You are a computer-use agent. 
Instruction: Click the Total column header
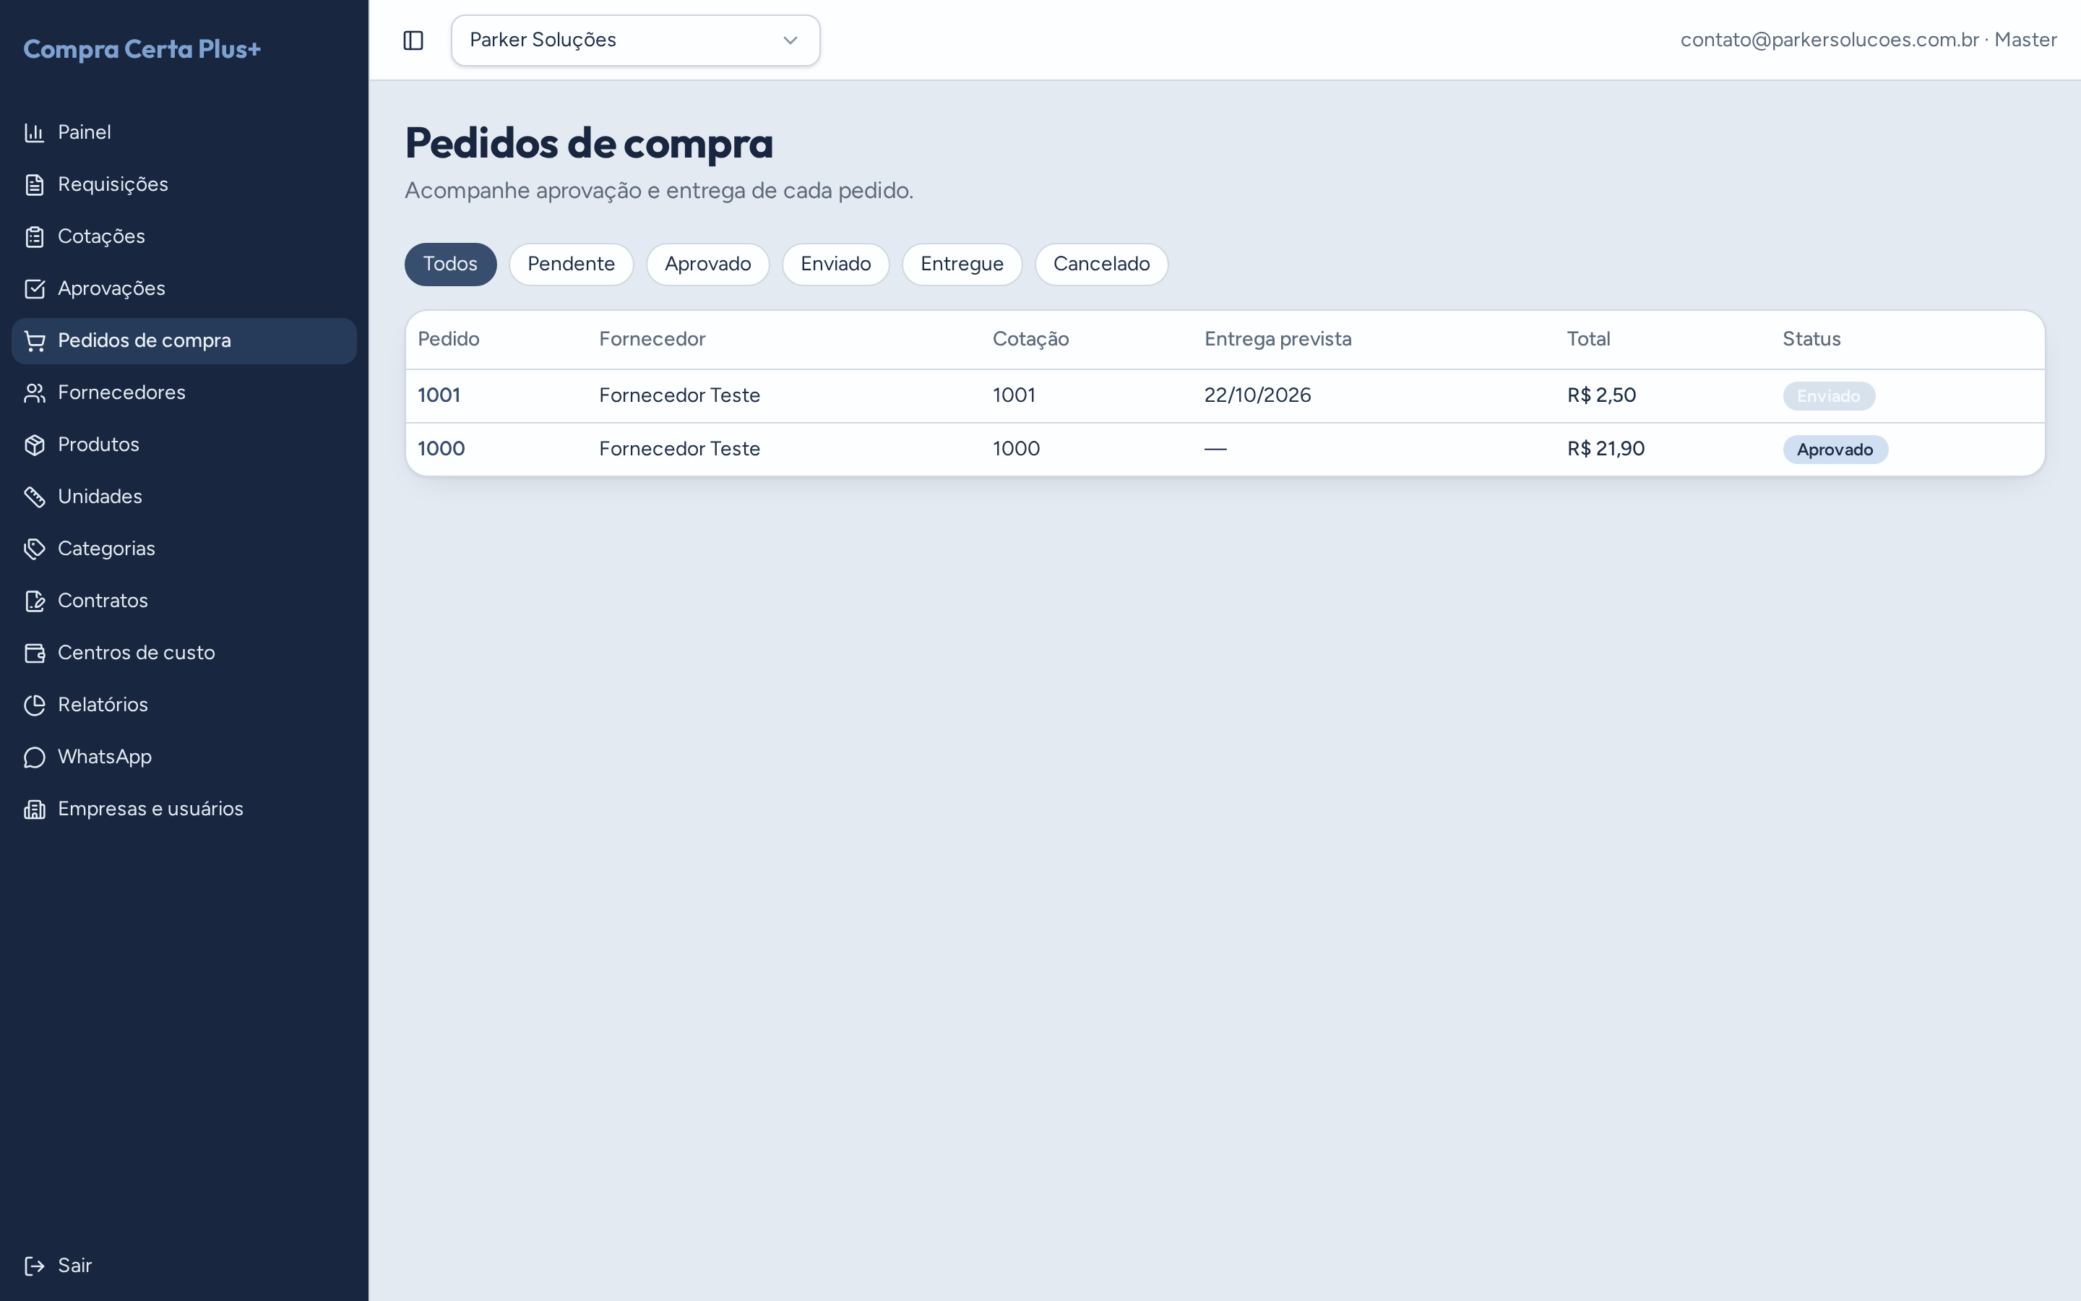tap(1588, 339)
